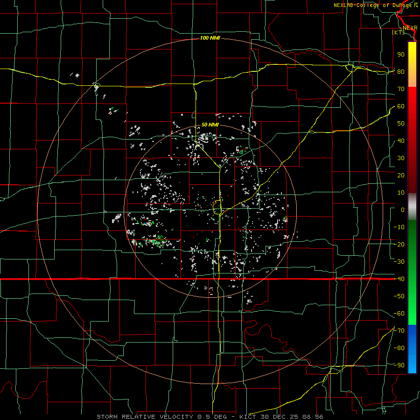Viewport: 420px width, 420px height.
Task: Click the positive 70 knot scale label
Action: (401, 89)
